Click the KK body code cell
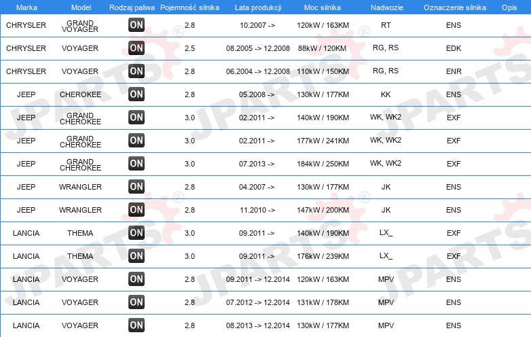The height and width of the screenshot is (337, 531). tap(386, 94)
